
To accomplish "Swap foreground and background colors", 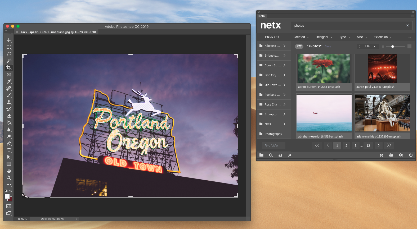I will point(11,191).
